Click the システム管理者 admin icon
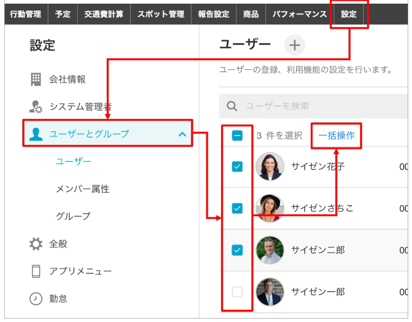The width and height of the screenshot is (412, 322). coord(36,107)
